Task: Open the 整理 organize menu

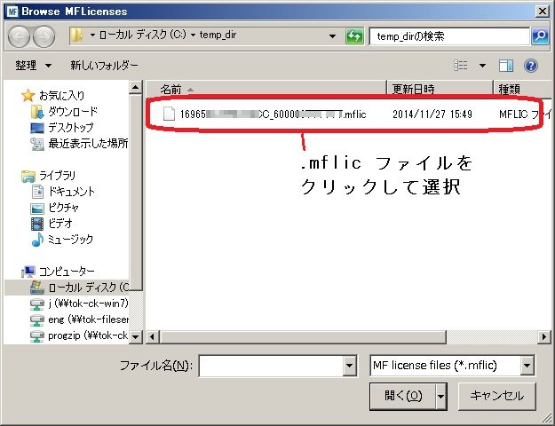Action: click(x=33, y=66)
